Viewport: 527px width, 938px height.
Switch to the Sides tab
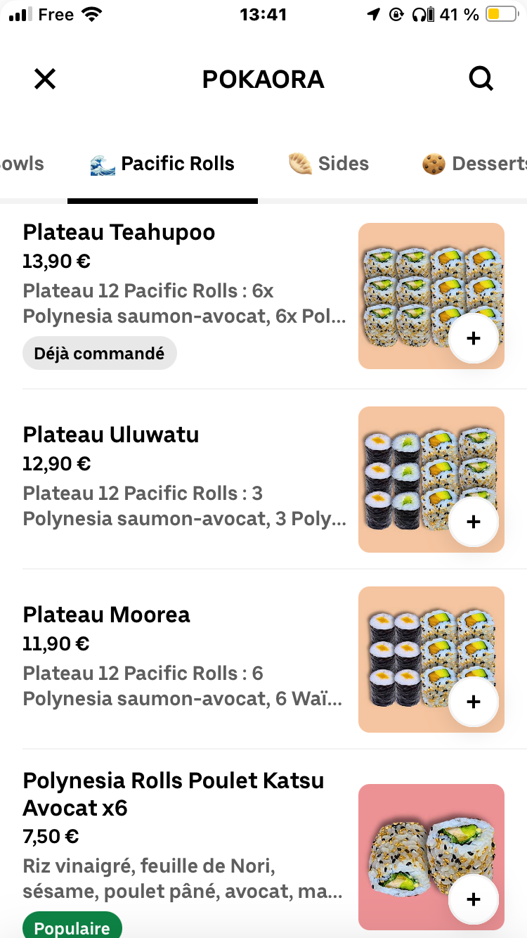coord(329,164)
